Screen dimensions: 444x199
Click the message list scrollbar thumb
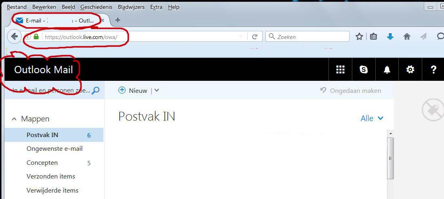pos(390,158)
